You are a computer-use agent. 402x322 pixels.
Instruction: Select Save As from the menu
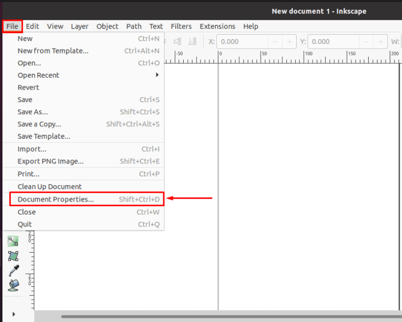pyautogui.click(x=32, y=112)
